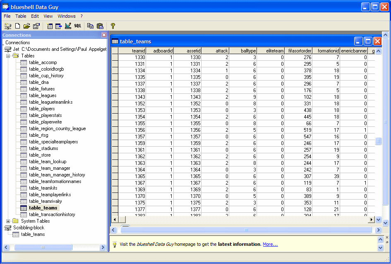
Task: Click the fifasortorder column header
Action: tap(298, 51)
